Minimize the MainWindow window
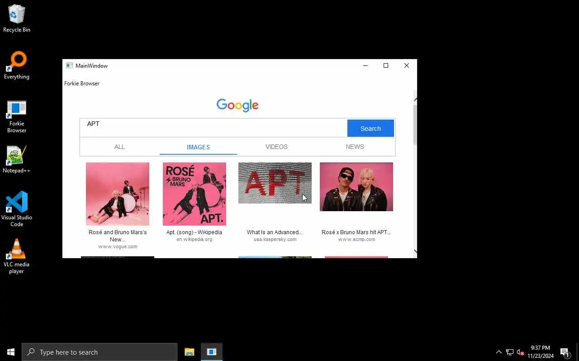This screenshot has height=361, width=579. click(365, 65)
